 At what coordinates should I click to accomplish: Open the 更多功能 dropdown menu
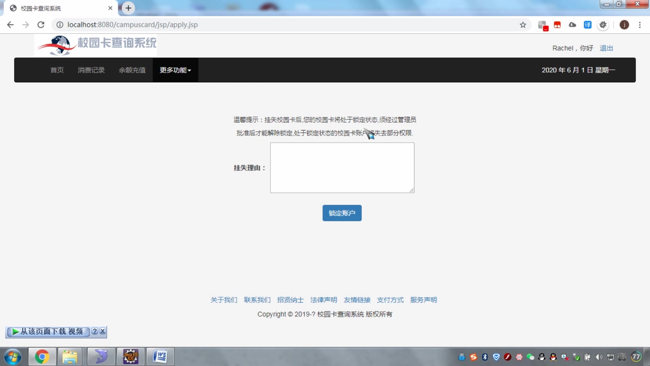click(x=175, y=70)
